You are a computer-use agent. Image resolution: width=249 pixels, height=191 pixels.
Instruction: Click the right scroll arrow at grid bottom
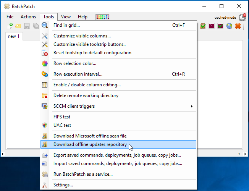(245, 154)
